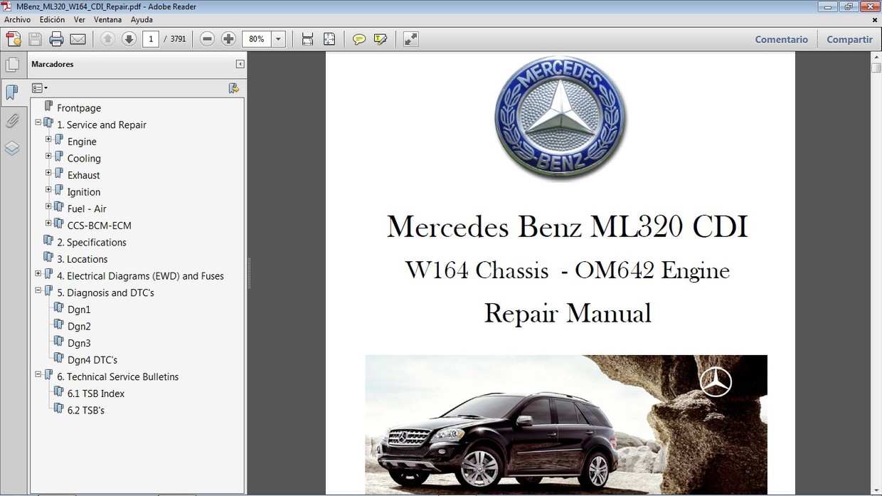Image resolution: width=882 pixels, height=496 pixels.
Task: Open a file using the Open icon
Action: click(14, 39)
